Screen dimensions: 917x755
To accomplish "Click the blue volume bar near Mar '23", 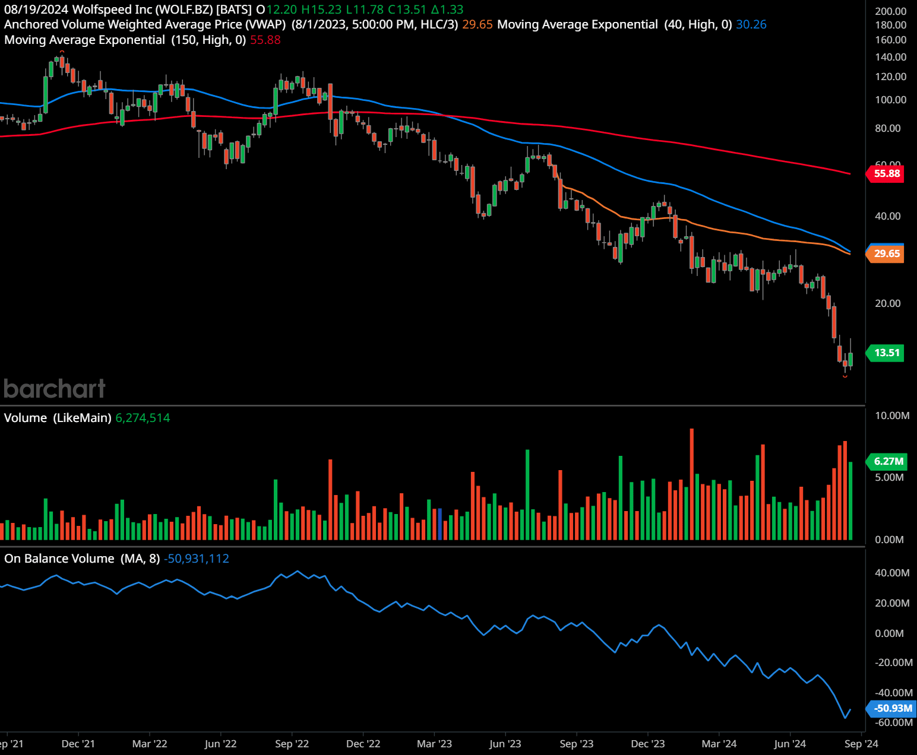I will (439, 524).
